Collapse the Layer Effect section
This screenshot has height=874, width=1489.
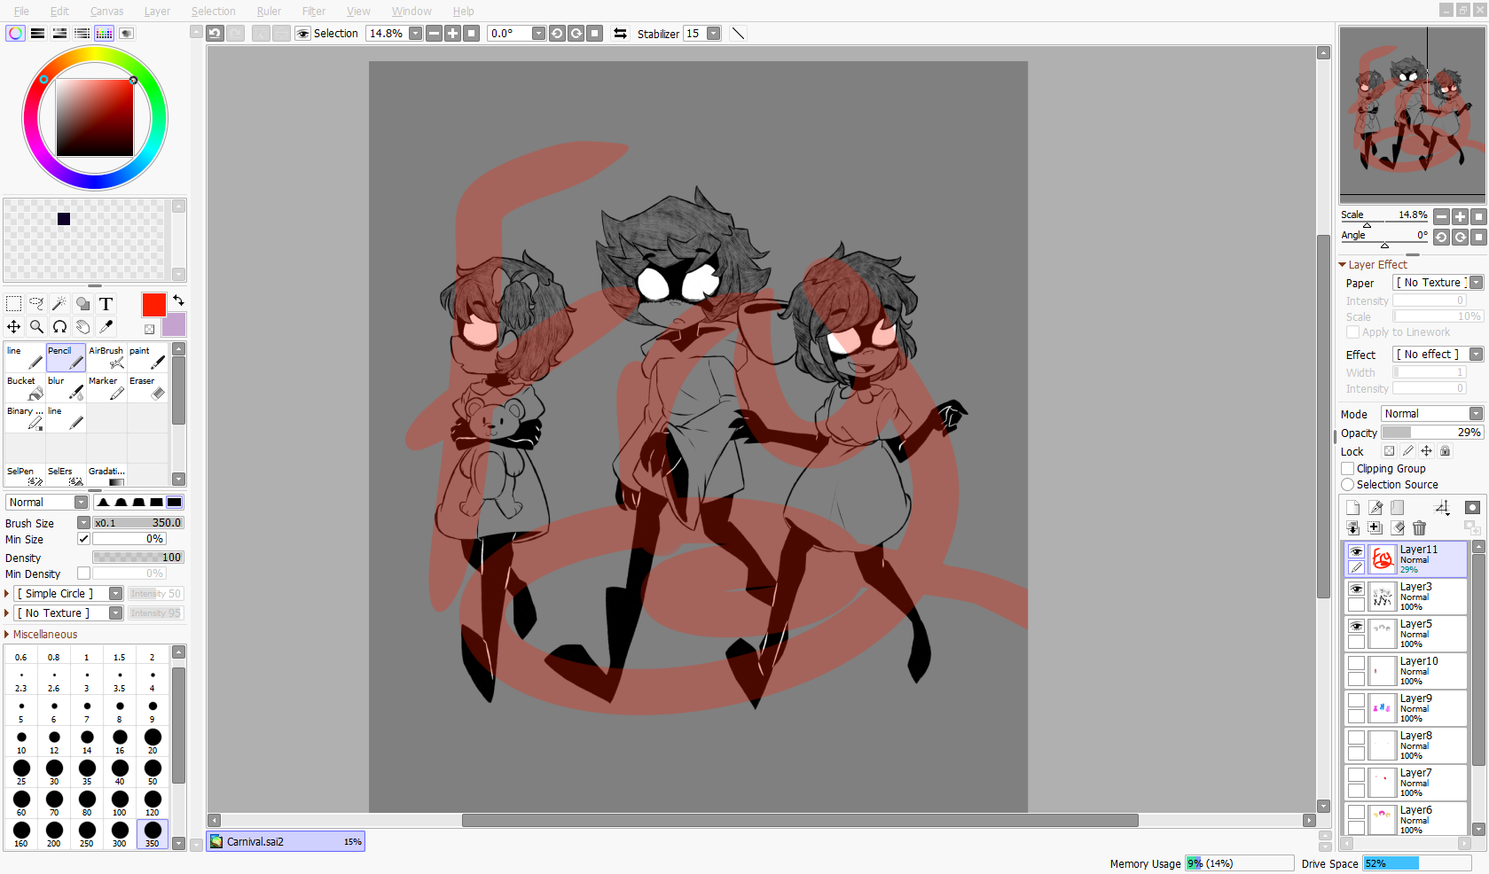[1373, 265]
